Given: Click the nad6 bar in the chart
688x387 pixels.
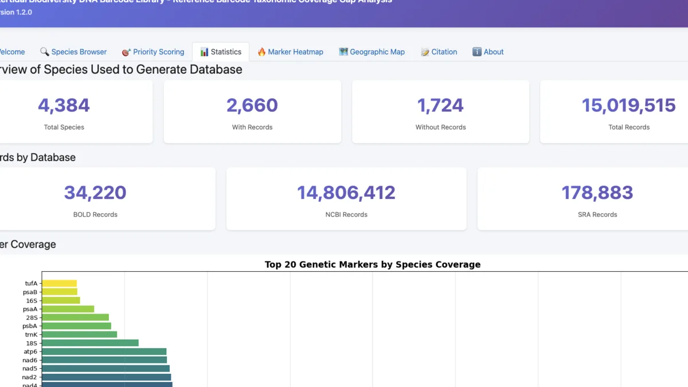Looking at the screenshot, I should pyautogui.click(x=104, y=360).
